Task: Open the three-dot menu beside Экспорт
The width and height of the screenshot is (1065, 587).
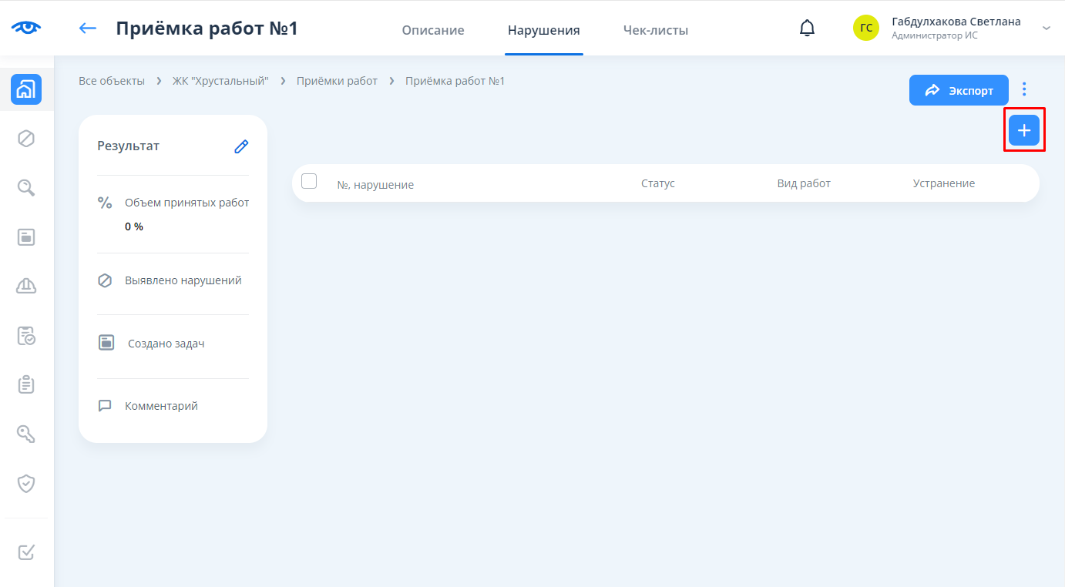Action: (1024, 89)
